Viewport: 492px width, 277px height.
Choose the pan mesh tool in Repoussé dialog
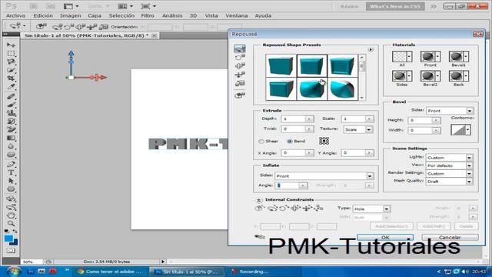pyautogui.click(x=240, y=66)
